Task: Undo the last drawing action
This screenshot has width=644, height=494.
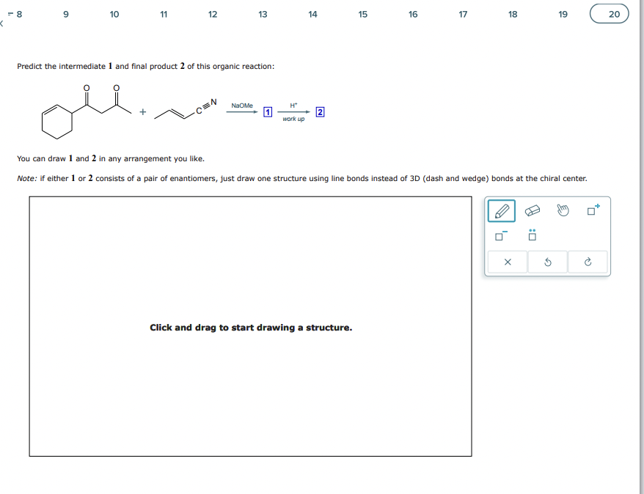Action: click(546, 262)
